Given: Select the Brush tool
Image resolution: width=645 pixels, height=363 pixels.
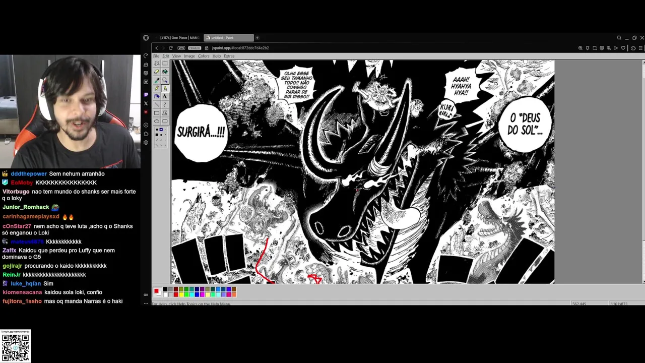Looking at the screenshot, I should (x=165, y=88).
